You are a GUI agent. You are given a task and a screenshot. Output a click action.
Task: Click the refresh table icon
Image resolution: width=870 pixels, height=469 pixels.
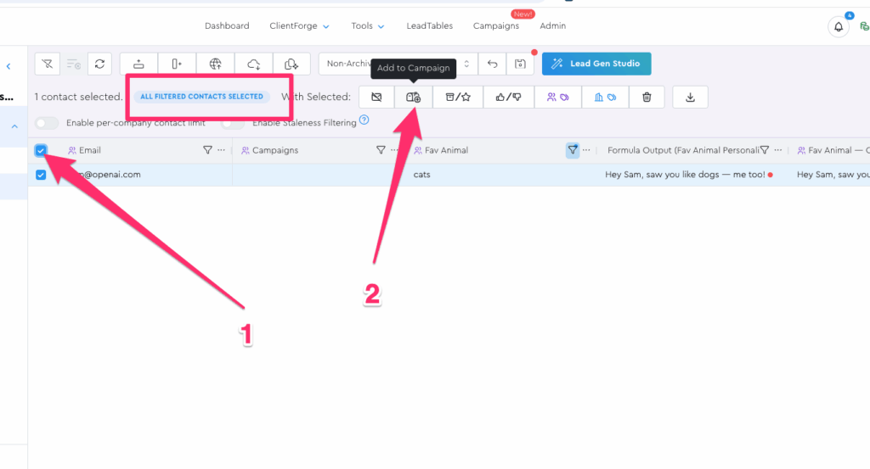[x=99, y=64]
